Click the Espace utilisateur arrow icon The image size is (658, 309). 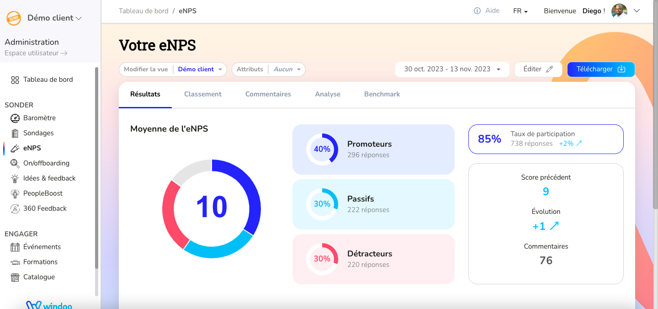(64, 53)
